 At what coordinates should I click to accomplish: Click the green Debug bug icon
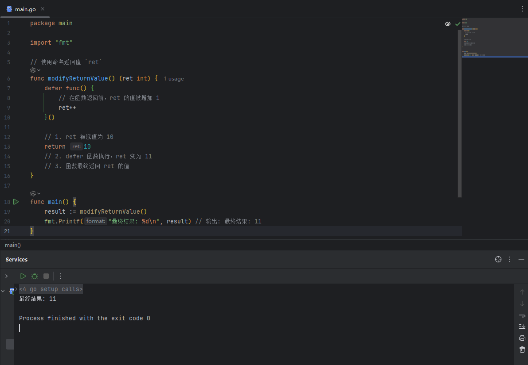point(35,276)
